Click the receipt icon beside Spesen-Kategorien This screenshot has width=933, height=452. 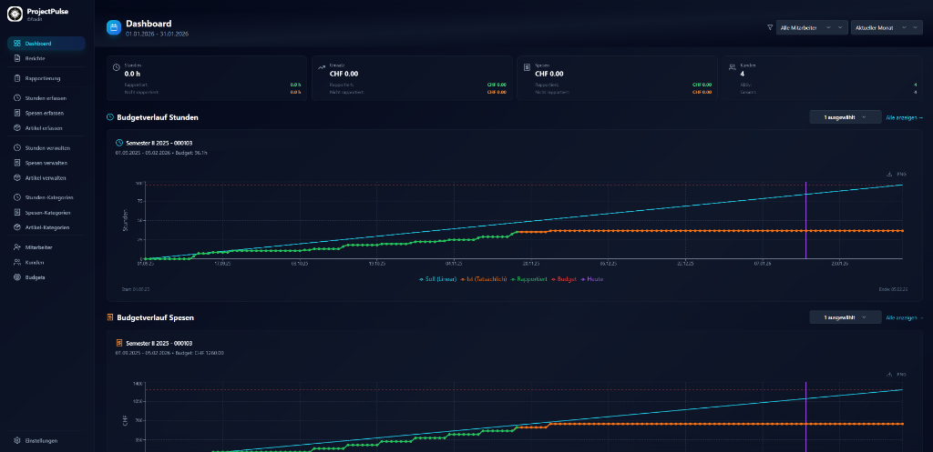17,213
